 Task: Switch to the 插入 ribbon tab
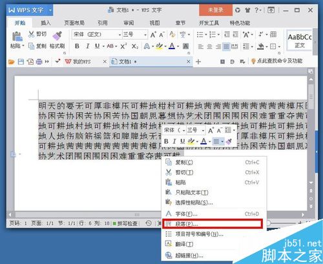(46, 23)
